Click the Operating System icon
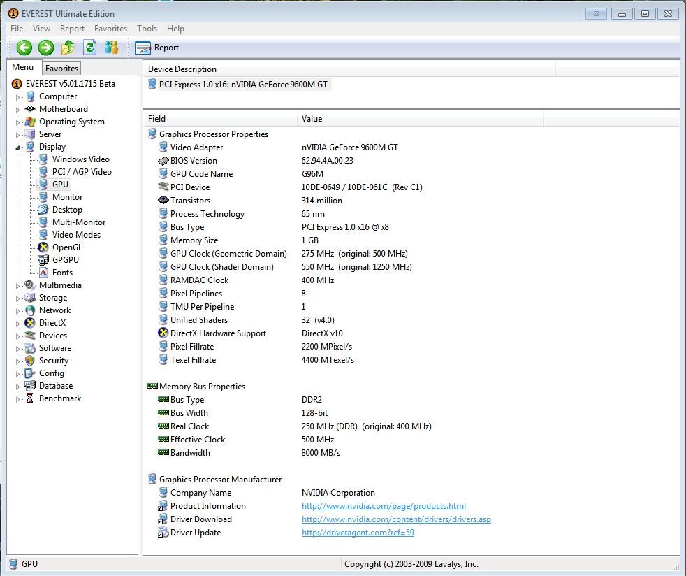This screenshot has width=686, height=576. [30, 121]
